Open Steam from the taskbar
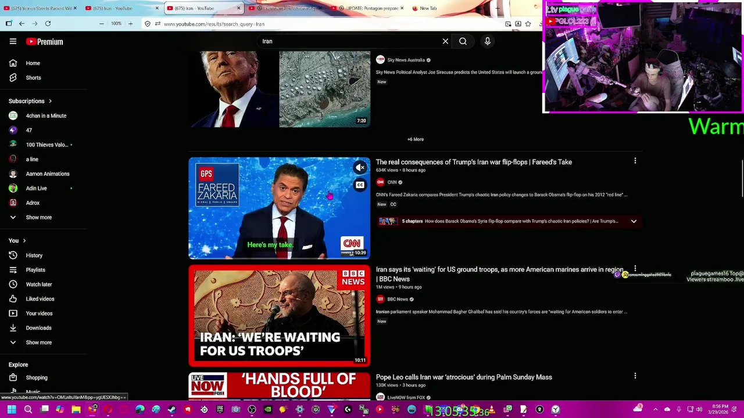Image resolution: width=744 pixels, height=418 pixels. (x=171, y=410)
